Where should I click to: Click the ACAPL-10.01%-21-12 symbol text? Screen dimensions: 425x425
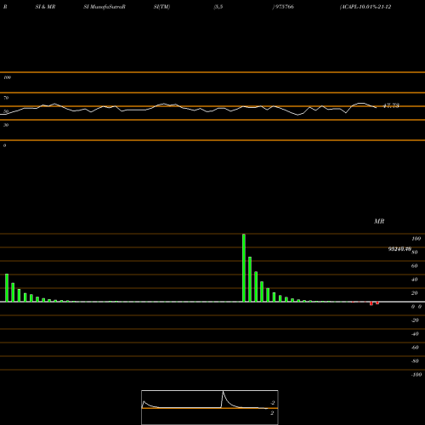[365, 7]
